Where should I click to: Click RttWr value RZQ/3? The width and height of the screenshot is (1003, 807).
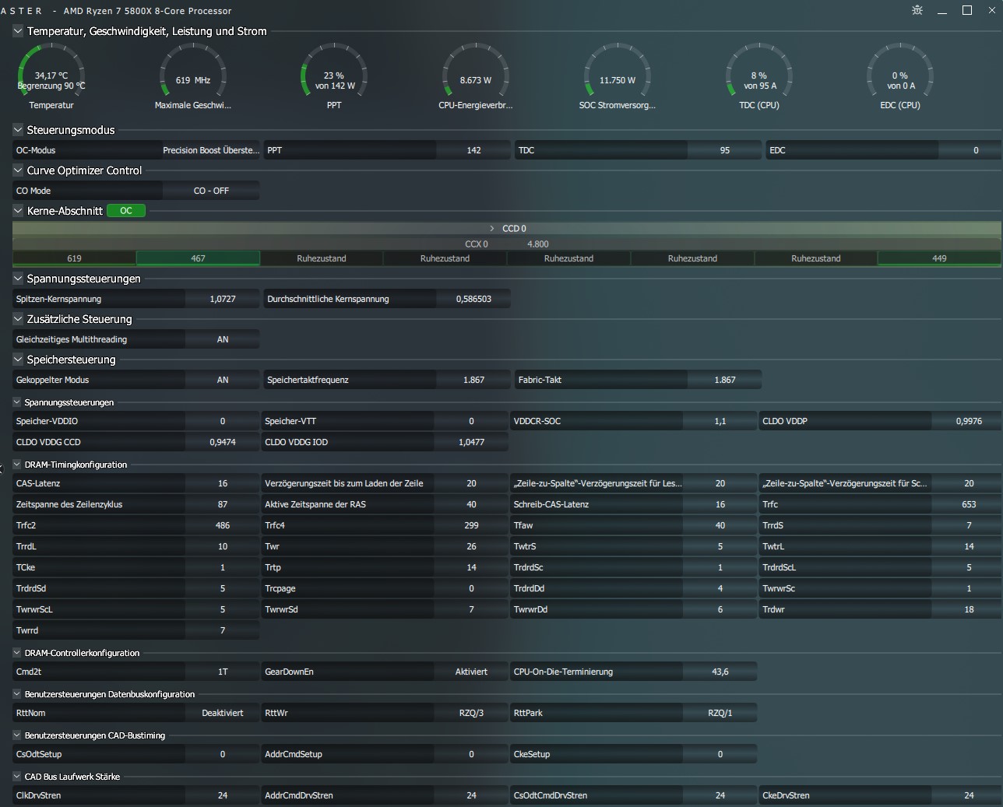[471, 713]
